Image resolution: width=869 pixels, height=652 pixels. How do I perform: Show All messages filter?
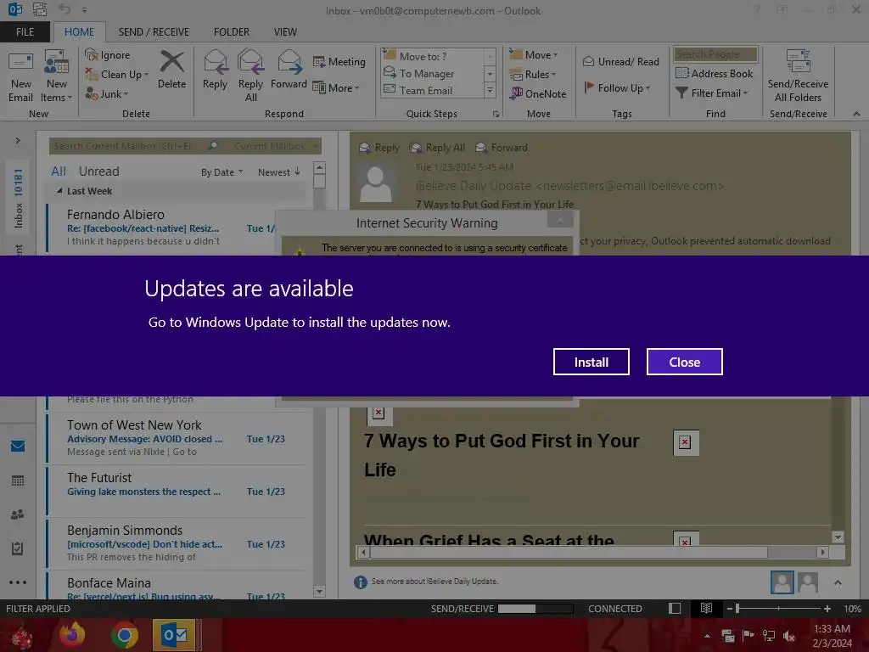59,171
